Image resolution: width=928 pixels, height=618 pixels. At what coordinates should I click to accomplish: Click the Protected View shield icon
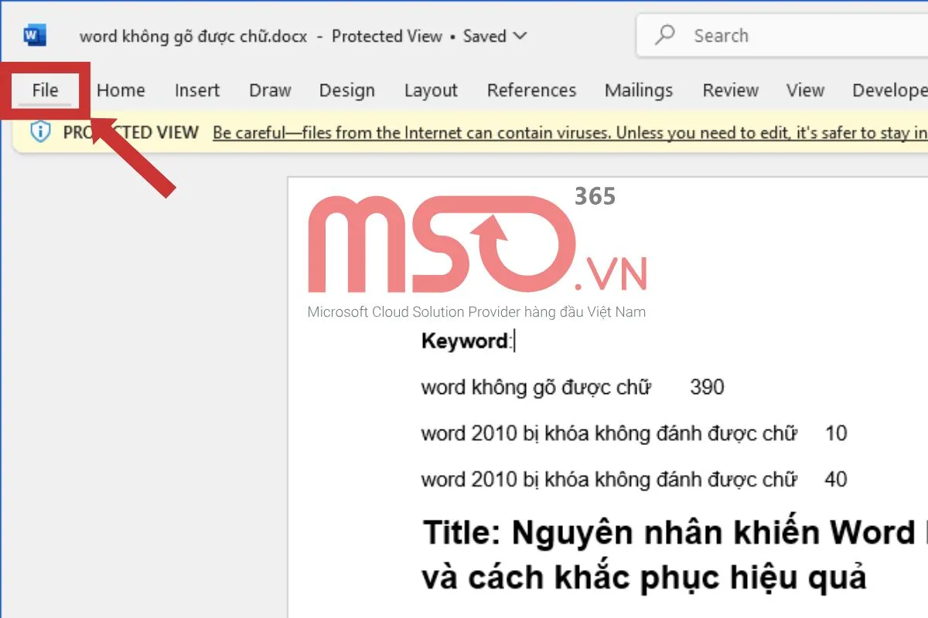40,132
